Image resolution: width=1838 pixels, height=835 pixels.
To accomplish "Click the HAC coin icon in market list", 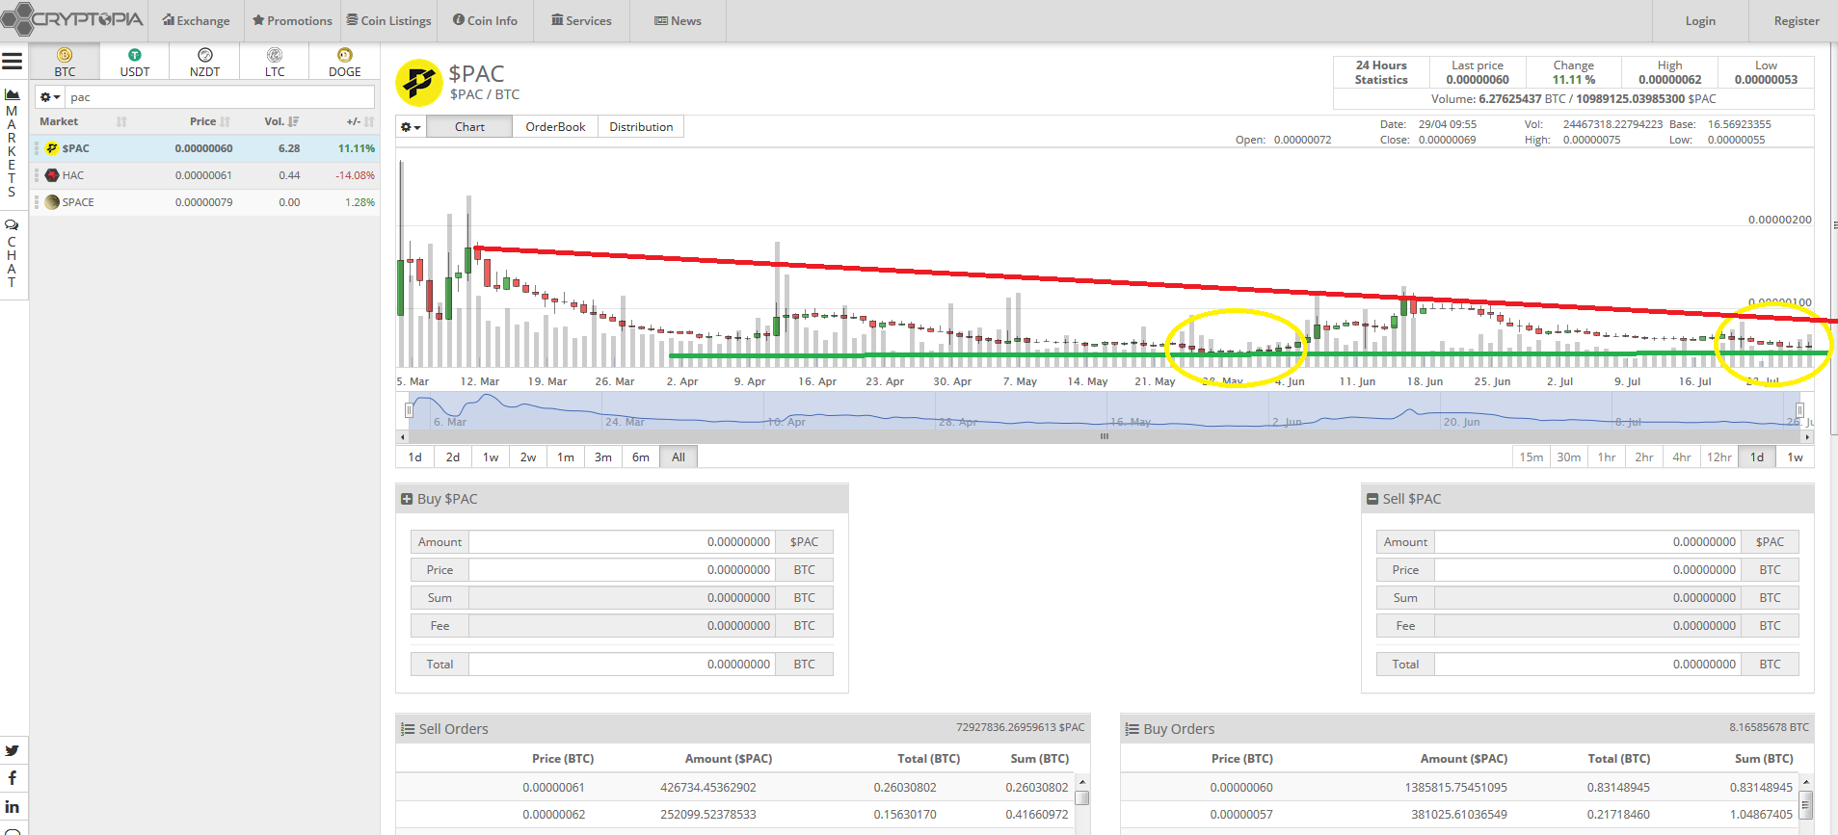I will click(x=53, y=175).
